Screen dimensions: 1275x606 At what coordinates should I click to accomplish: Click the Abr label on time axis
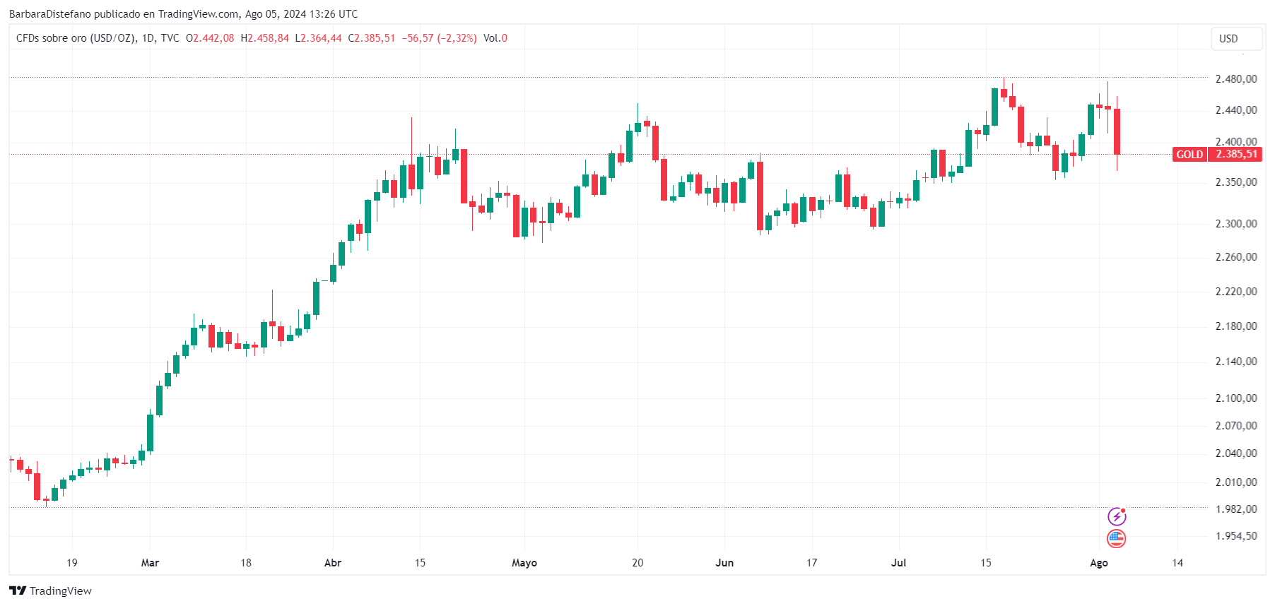[x=333, y=563]
